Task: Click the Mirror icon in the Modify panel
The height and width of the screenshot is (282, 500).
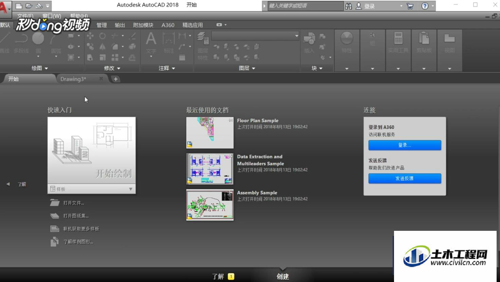Action: (x=102, y=46)
